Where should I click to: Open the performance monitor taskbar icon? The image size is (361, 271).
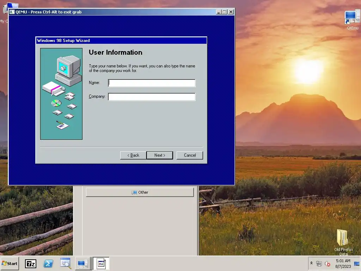coord(66,263)
